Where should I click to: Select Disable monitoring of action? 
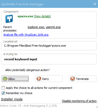pos(79,101)
